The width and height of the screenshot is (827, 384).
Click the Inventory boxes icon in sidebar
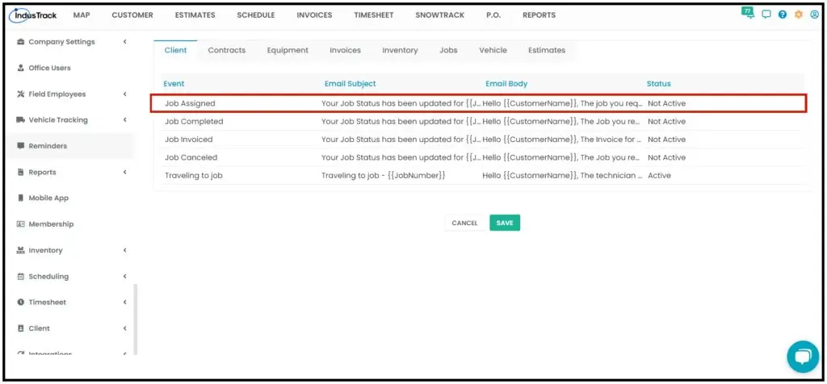tap(21, 250)
